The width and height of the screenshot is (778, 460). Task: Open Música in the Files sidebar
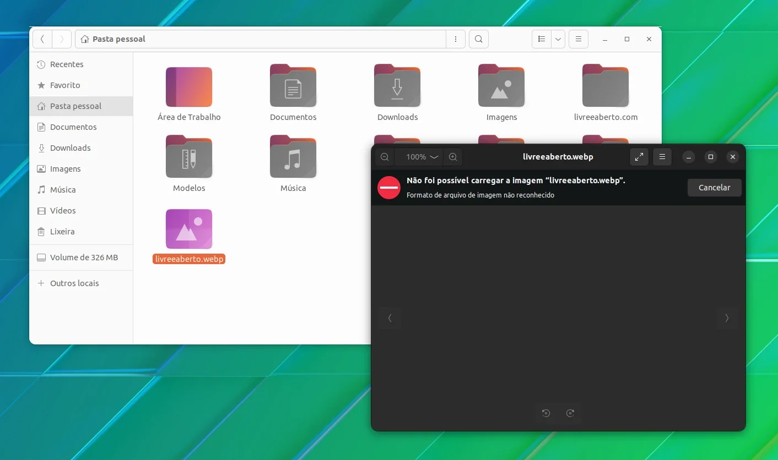point(81,190)
